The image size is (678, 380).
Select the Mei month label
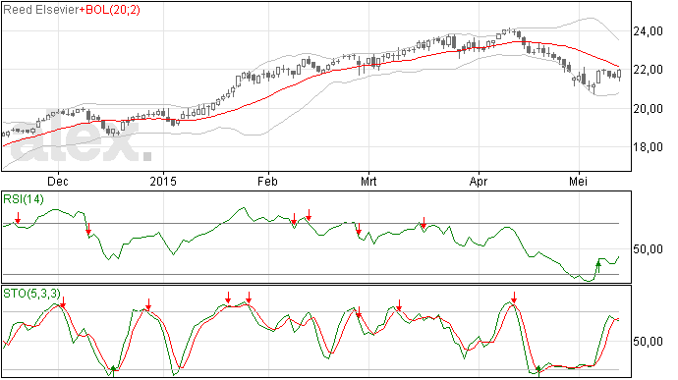click(x=578, y=181)
